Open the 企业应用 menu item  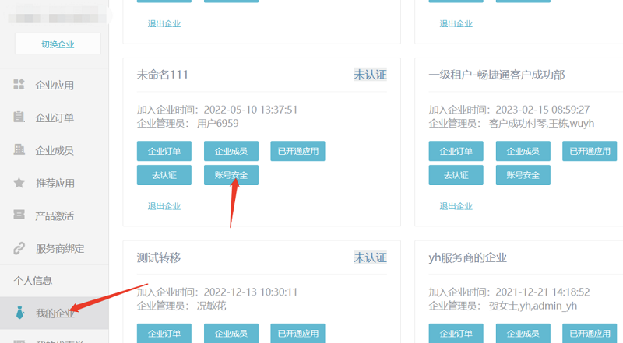pos(55,85)
